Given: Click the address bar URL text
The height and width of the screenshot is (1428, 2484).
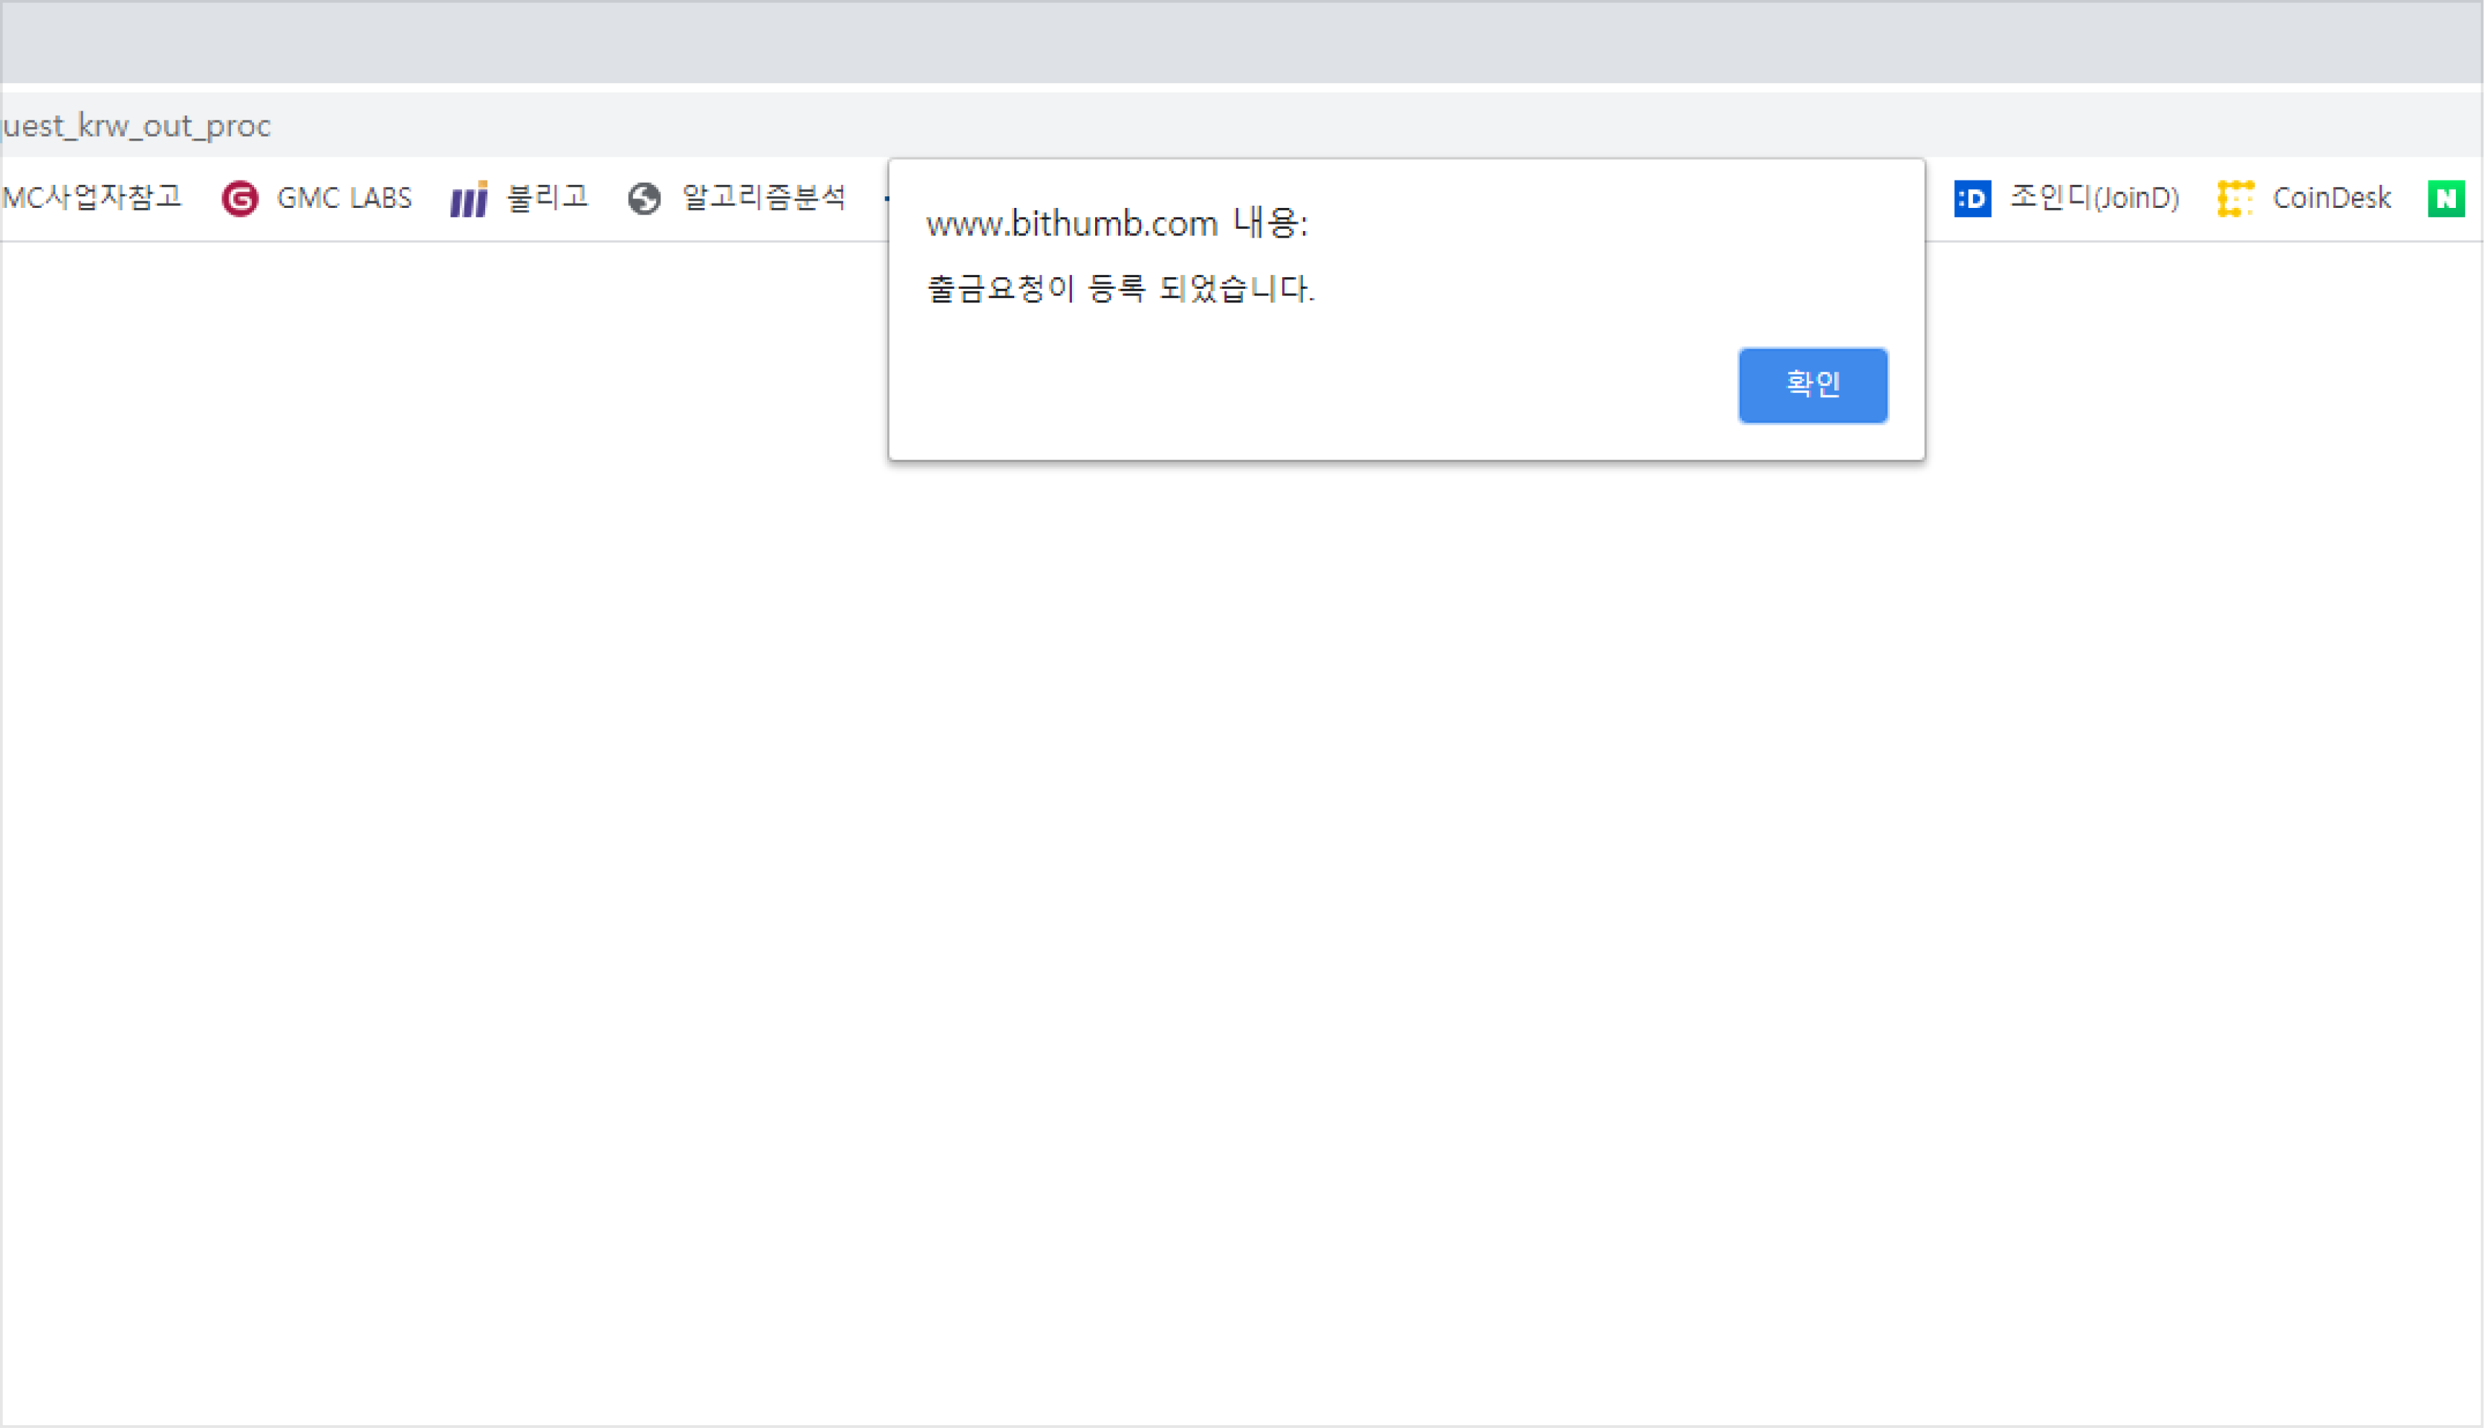Looking at the screenshot, I should click(x=136, y=126).
